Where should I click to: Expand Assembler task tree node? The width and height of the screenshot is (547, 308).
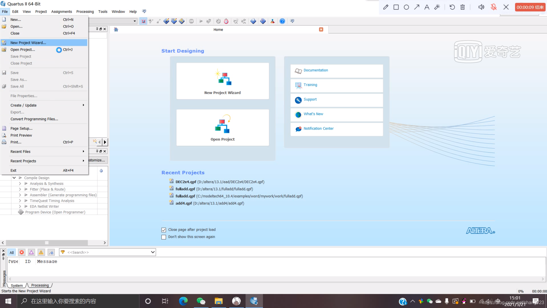click(x=20, y=195)
